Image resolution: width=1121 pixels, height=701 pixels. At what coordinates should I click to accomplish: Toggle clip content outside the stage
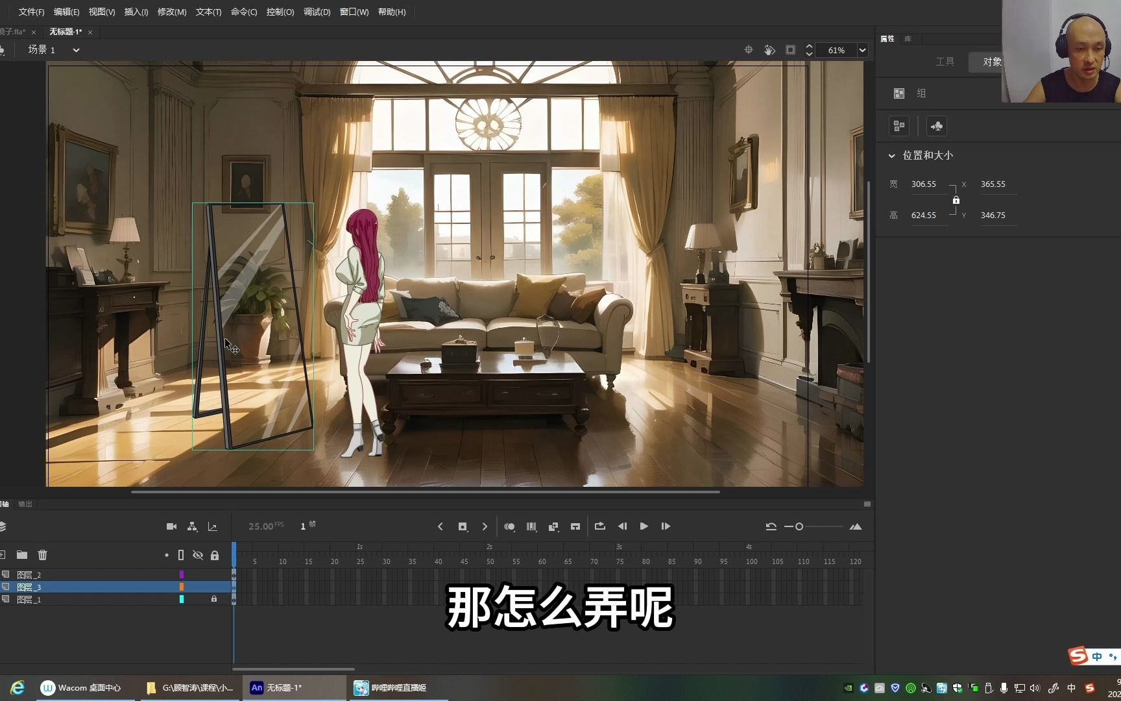coord(790,50)
